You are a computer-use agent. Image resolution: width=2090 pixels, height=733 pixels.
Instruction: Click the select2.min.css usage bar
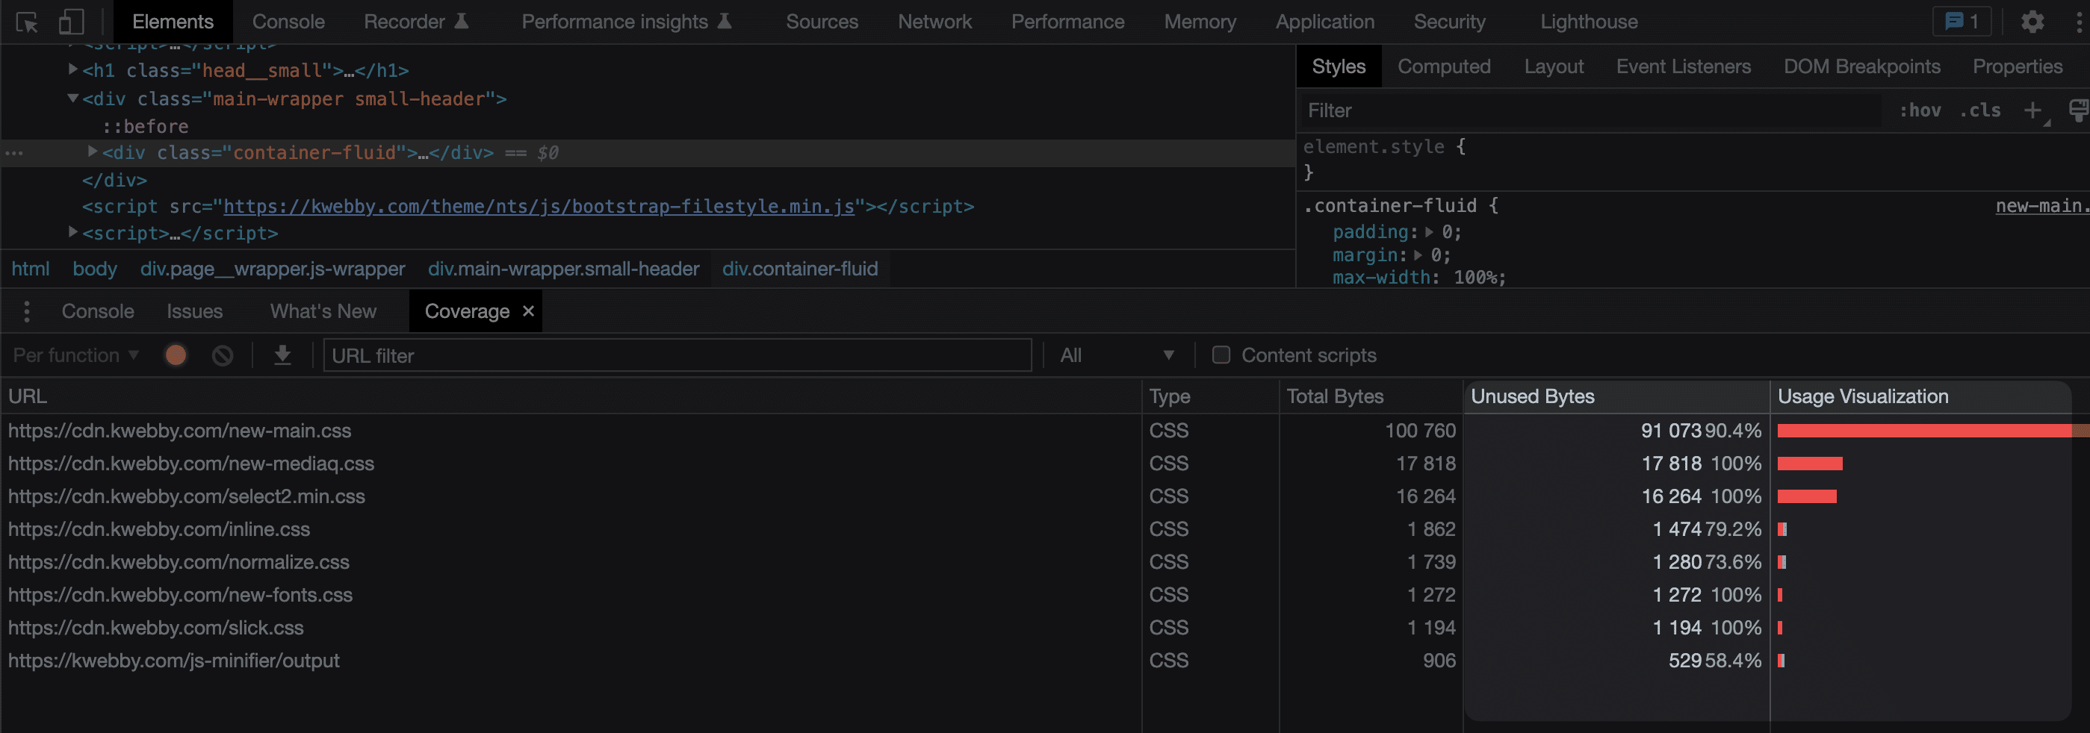coord(1807,496)
